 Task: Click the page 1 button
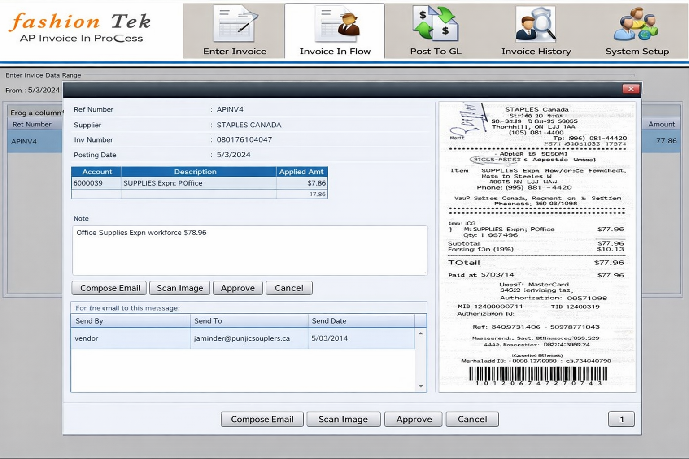pyautogui.click(x=621, y=420)
